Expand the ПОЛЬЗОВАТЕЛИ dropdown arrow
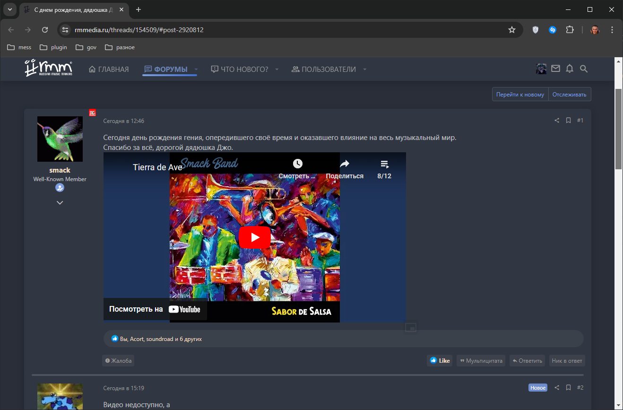Viewport: 623px width, 410px height. coord(364,70)
